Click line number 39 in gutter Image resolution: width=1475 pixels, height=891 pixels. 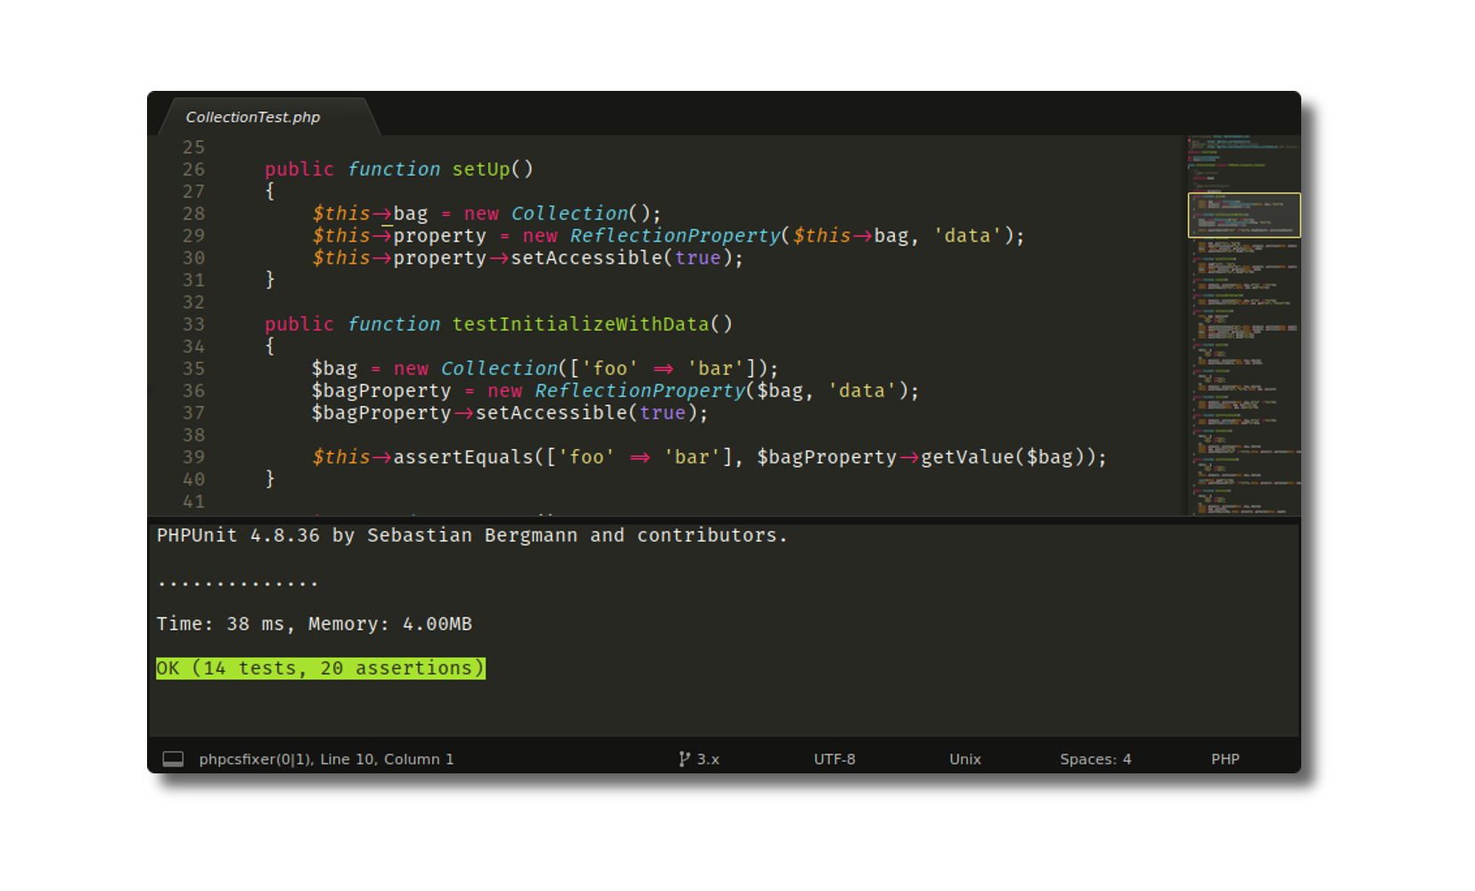(x=194, y=457)
